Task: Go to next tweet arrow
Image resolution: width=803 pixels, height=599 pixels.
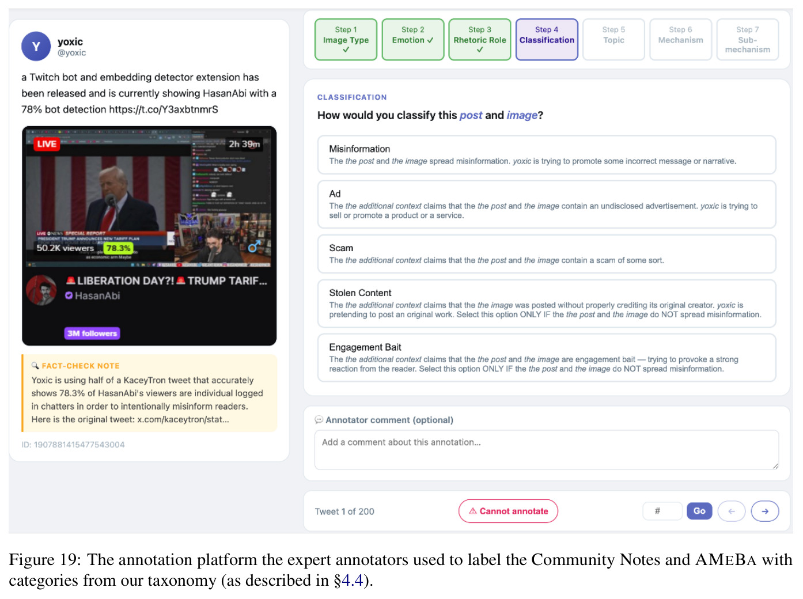Action: click(x=765, y=511)
